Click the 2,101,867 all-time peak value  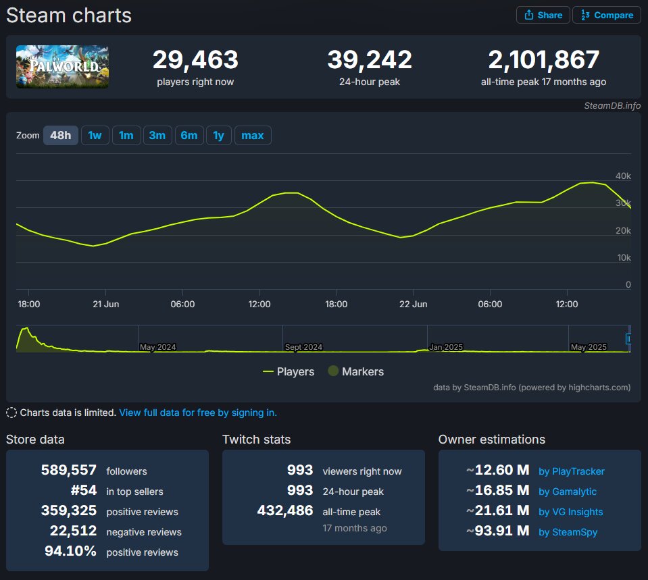coord(543,59)
